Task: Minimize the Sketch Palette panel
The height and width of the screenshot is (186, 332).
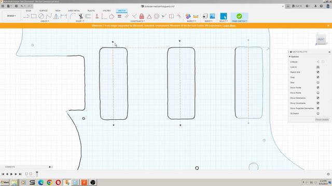Action: tap(329, 52)
